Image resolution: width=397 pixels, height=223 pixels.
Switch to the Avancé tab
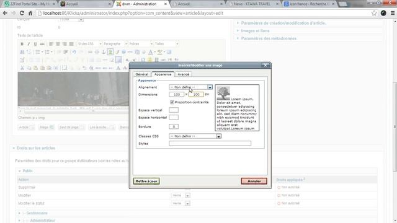(184, 74)
